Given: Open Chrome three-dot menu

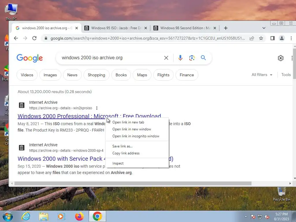Looking at the screenshot, I should (x=291, y=38).
